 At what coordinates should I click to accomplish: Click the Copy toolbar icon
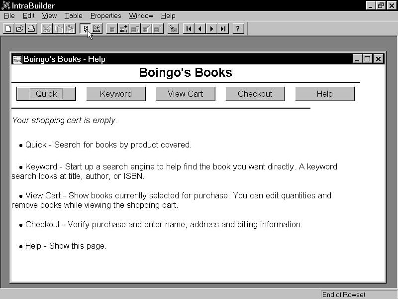[x=58, y=28]
